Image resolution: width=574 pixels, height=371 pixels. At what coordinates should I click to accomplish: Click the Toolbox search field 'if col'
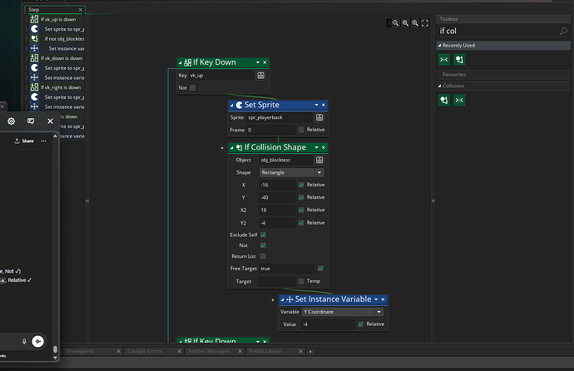[497, 31]
